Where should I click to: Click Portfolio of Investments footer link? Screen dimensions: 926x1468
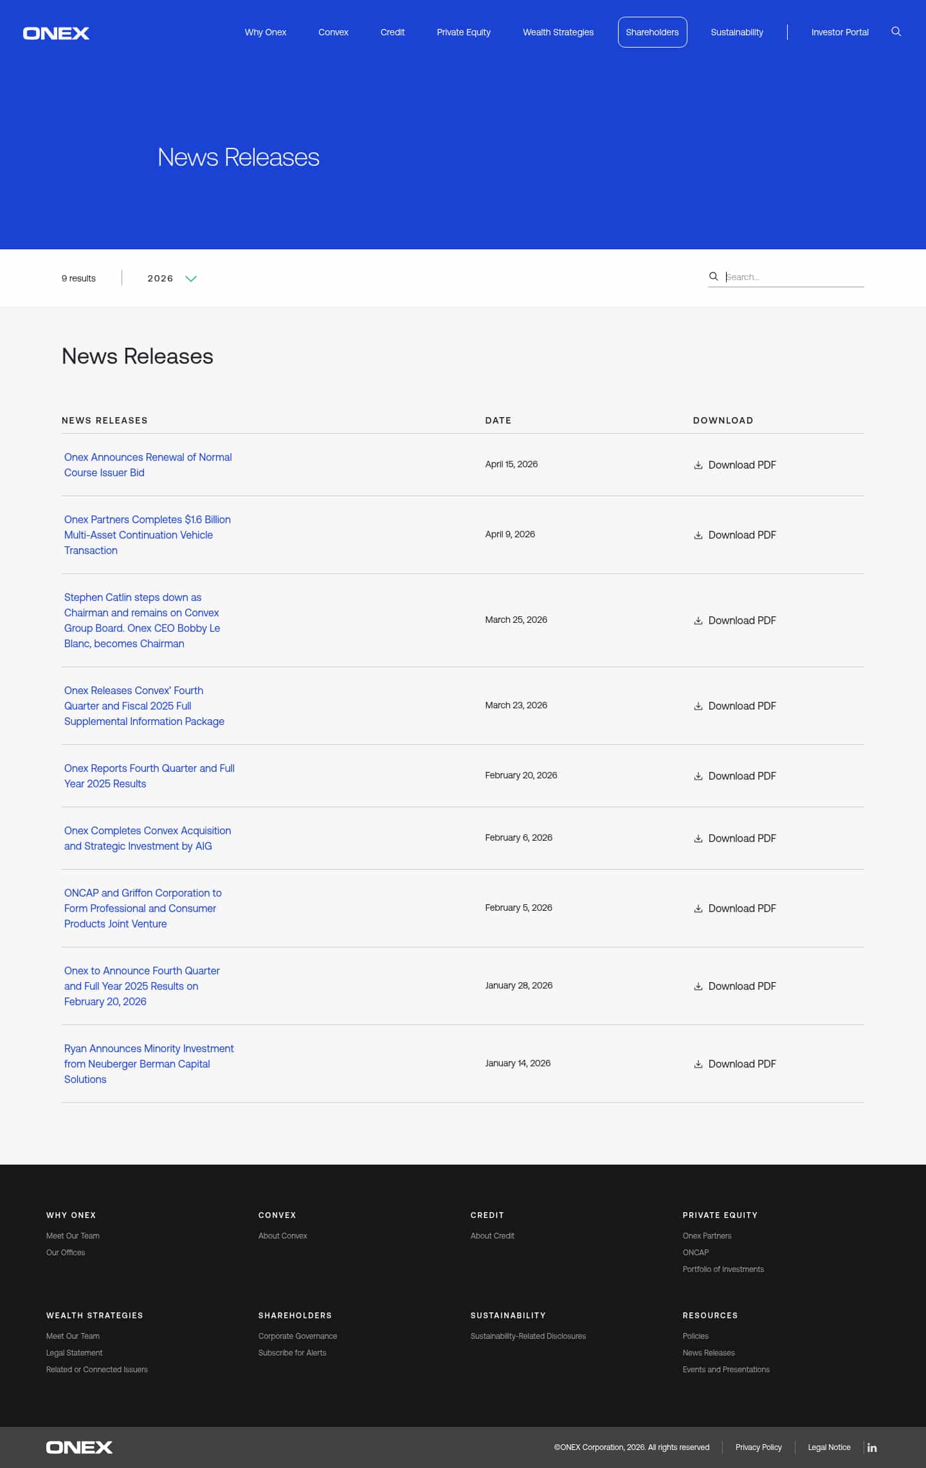pos(723,1269)
